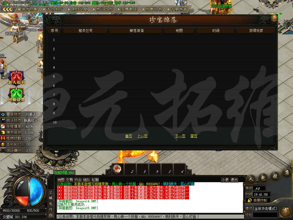Go to 下一页 next page
Image resolution: width=293 pixels, height=220 pixels.
[x=180, y=136]
